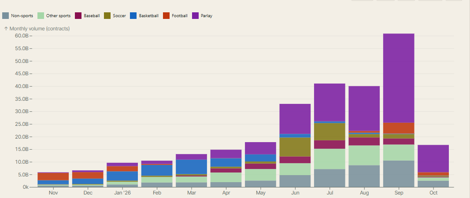
Task: Click the purple Parlay segment of the Sep bar
Action: tap(399, 78)
